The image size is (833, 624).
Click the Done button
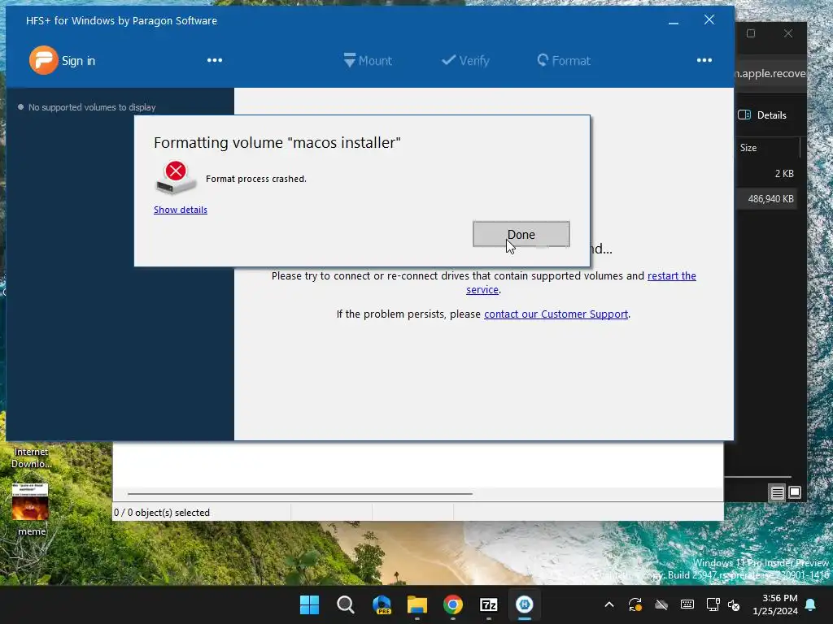(521, 234)
